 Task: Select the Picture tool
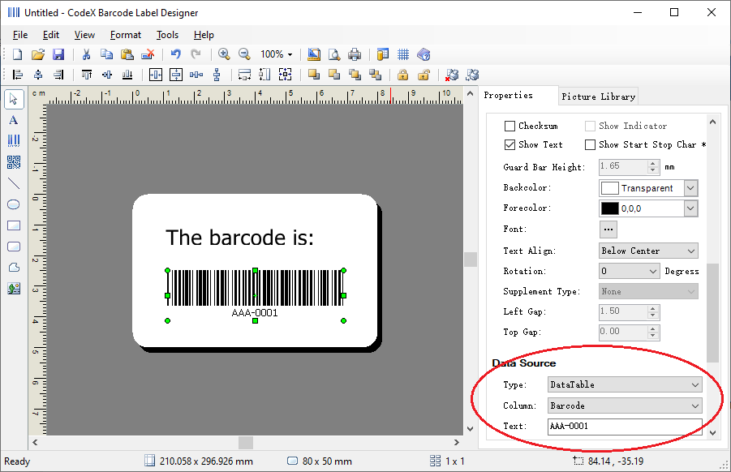click(14, 289)
